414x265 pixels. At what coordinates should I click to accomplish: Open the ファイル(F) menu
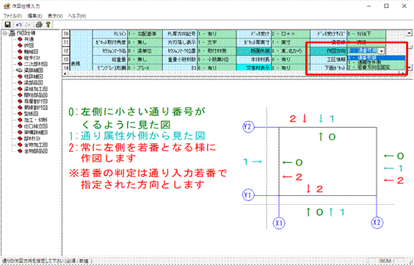pos(12,16)
